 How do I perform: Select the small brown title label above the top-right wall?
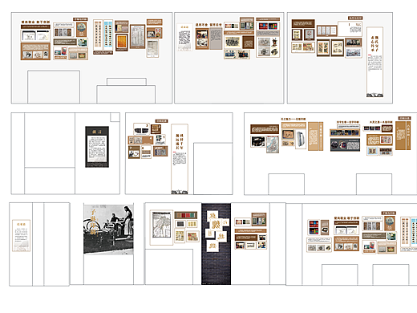[355, 18]
